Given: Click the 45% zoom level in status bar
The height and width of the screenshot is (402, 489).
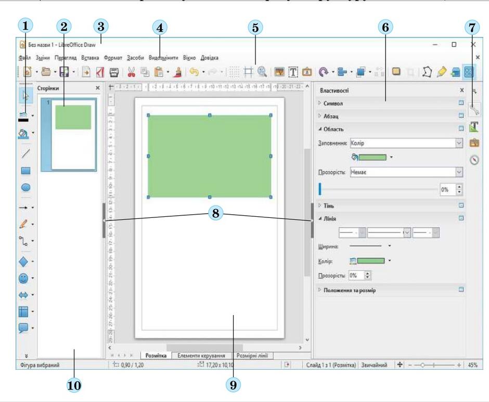Looking at the screenshot, I should pos(472,365).
